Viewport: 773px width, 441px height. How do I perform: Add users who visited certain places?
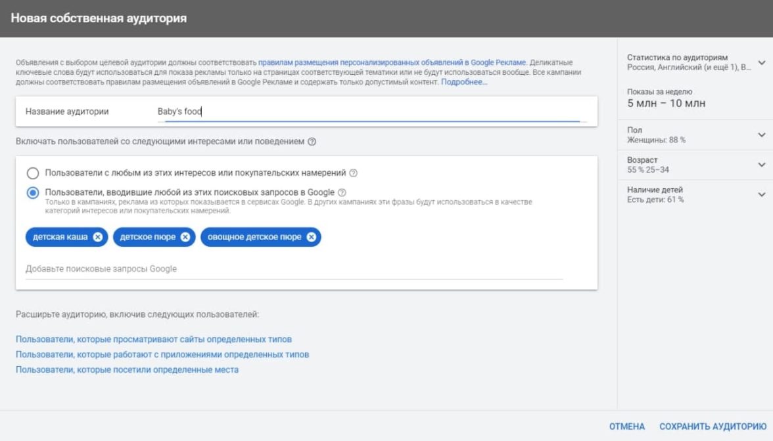pyautogui.click(x=127, y=369)
